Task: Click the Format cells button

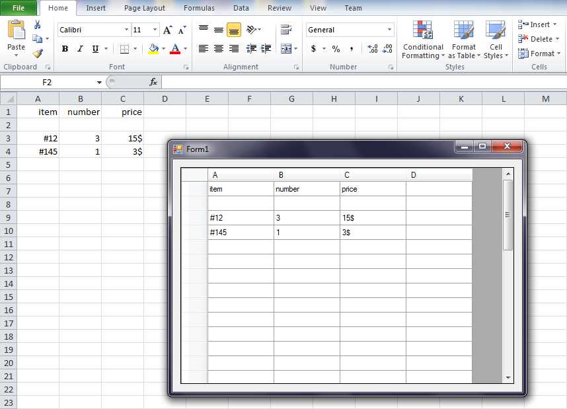Action: pos(539,54)
